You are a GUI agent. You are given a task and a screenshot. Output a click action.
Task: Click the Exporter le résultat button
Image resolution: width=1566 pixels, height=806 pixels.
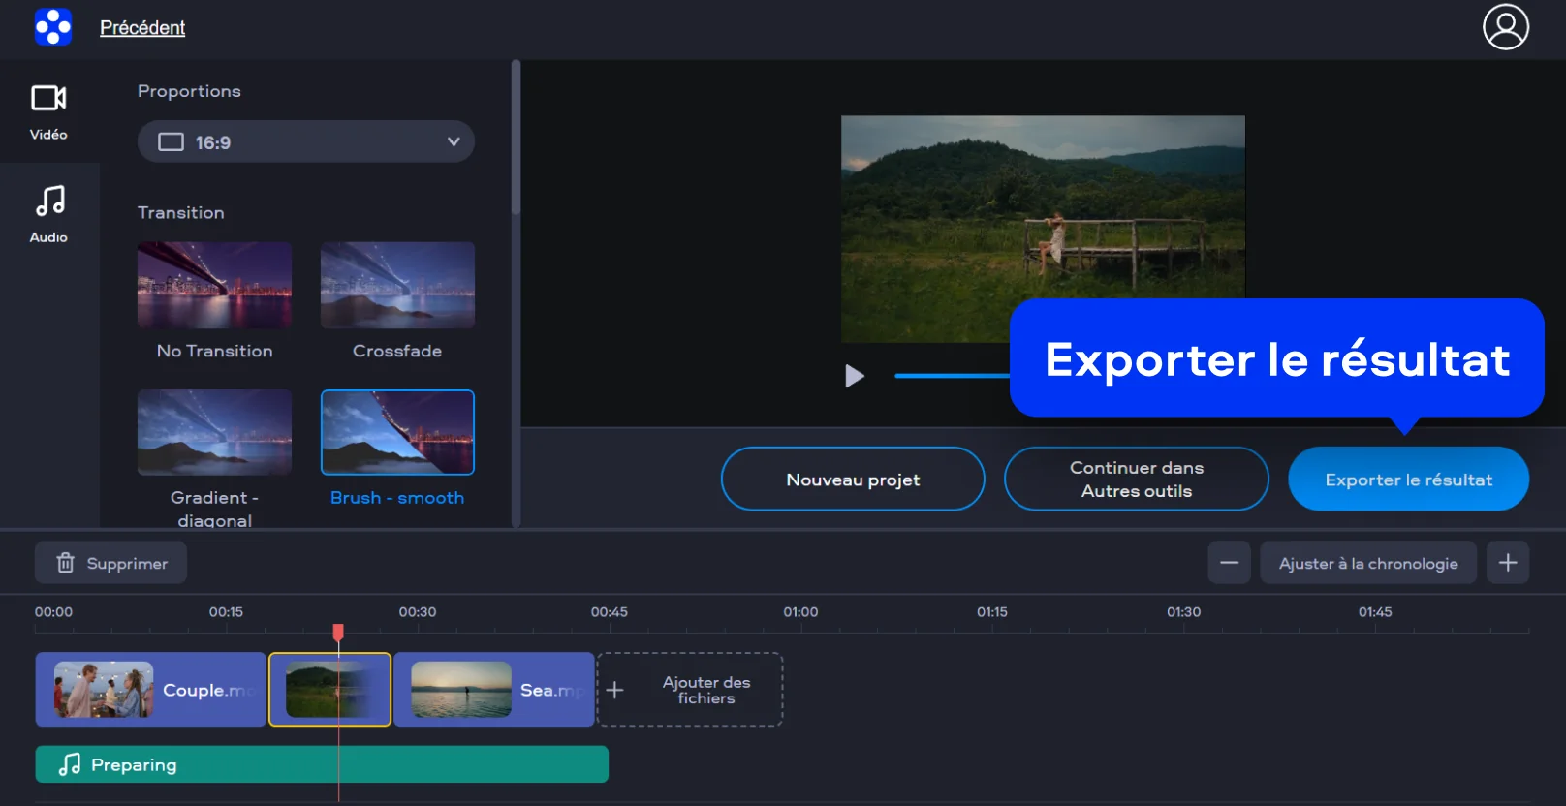pos(1408,480)
